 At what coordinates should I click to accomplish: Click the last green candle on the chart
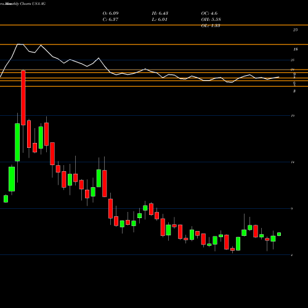(279, 234)
